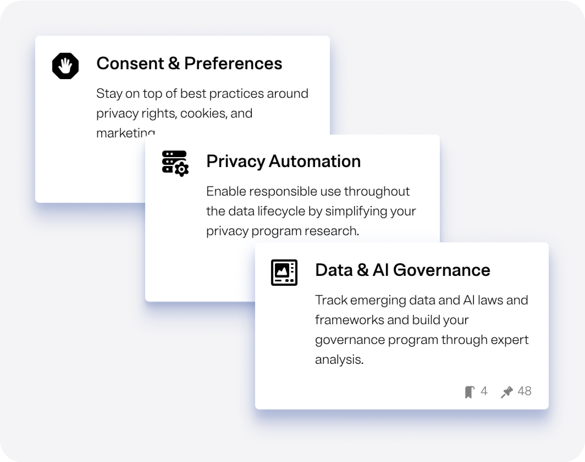Screen dimensions: 585x462
Task: Click text 'Enable responsible use throughout'
Action: [308, 191]
